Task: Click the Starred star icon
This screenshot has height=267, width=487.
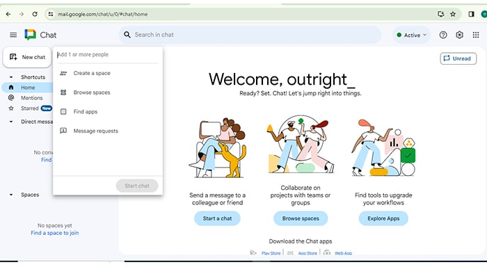Action: tap(11, 108)
